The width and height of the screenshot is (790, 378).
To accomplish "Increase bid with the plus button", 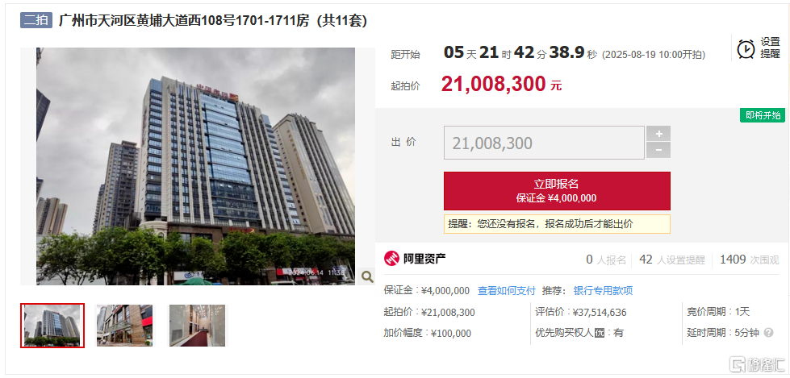I will coord(658,134).
